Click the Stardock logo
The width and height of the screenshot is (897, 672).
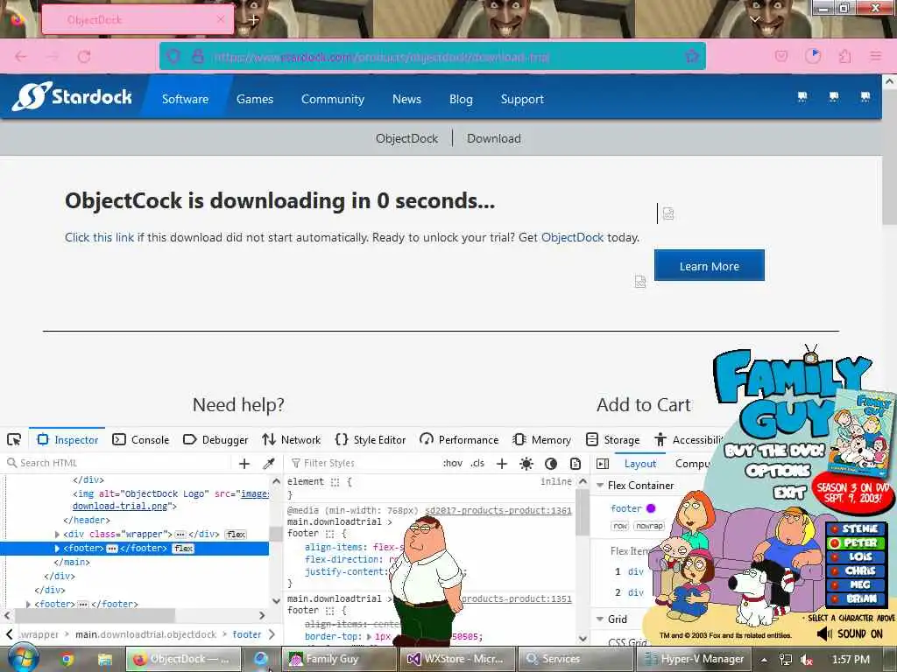pyautogui.click(x=72, y=96)
